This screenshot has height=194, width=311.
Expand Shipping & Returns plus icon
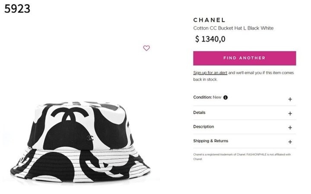[x=290, y=142]
